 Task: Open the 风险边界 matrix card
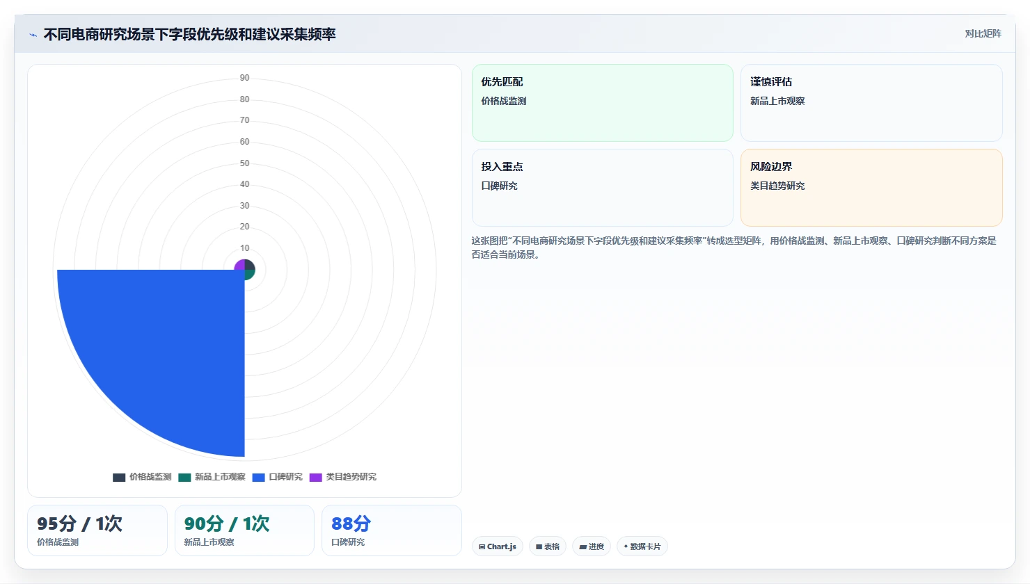871,188
